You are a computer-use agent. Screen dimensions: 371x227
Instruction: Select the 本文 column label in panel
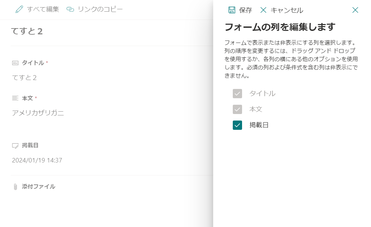click(256, 109)
